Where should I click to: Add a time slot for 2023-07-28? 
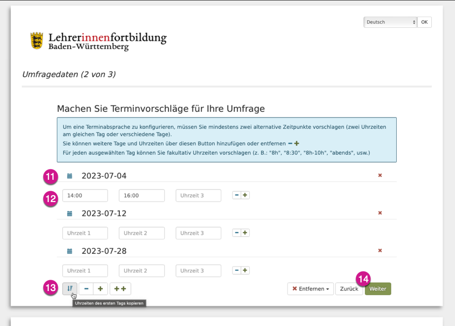tap(245, 271)
